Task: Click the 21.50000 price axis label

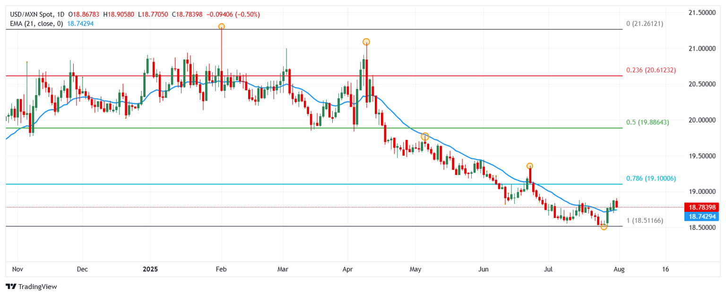Action: click(703, 12)
